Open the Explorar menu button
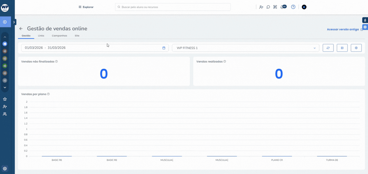Screen dimensions: 368x174 (86, 7)
